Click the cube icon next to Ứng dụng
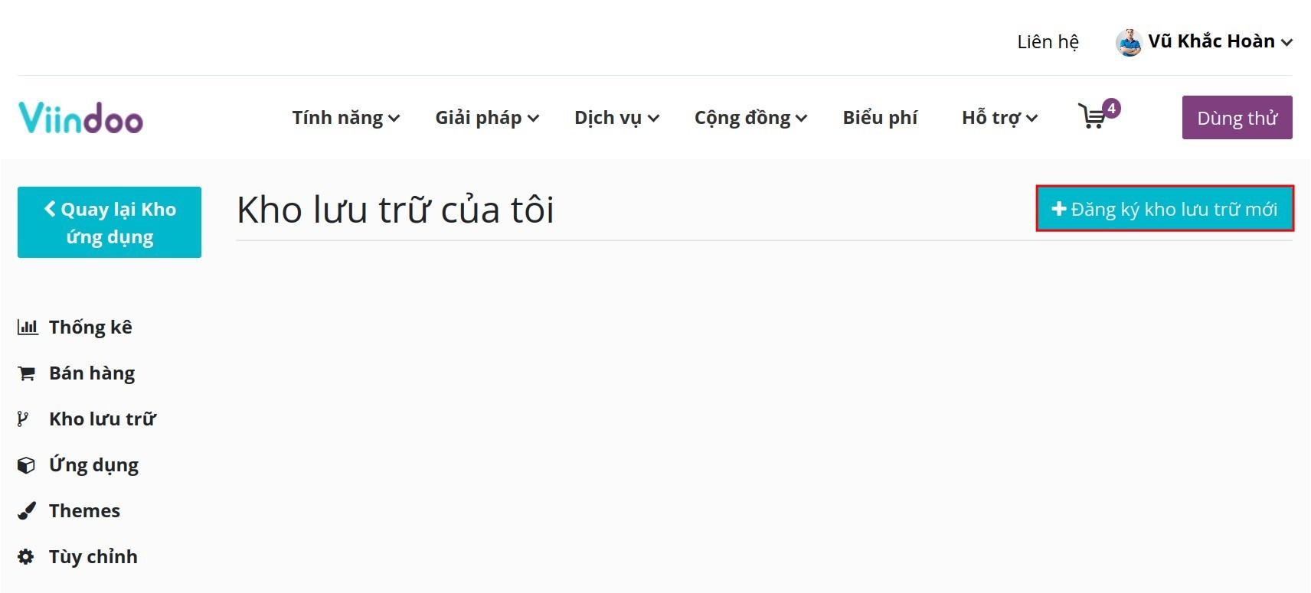The image size is (1311, 593). [x=26, y=464]
